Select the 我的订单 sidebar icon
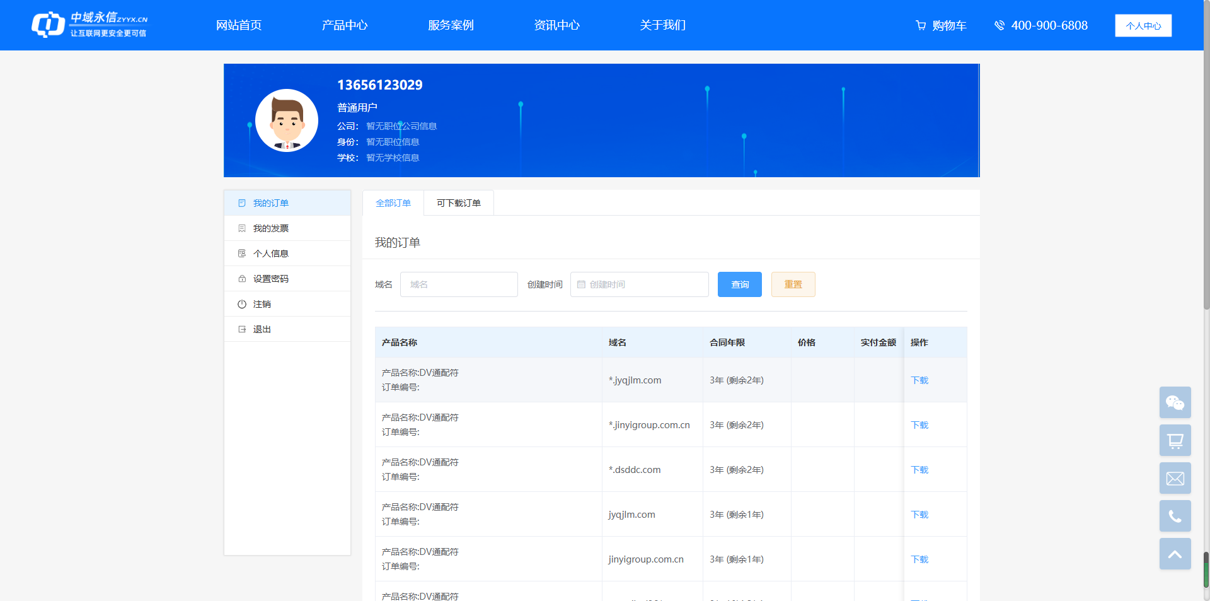This screenshot has height=601, width=1210. click(243, 202)
